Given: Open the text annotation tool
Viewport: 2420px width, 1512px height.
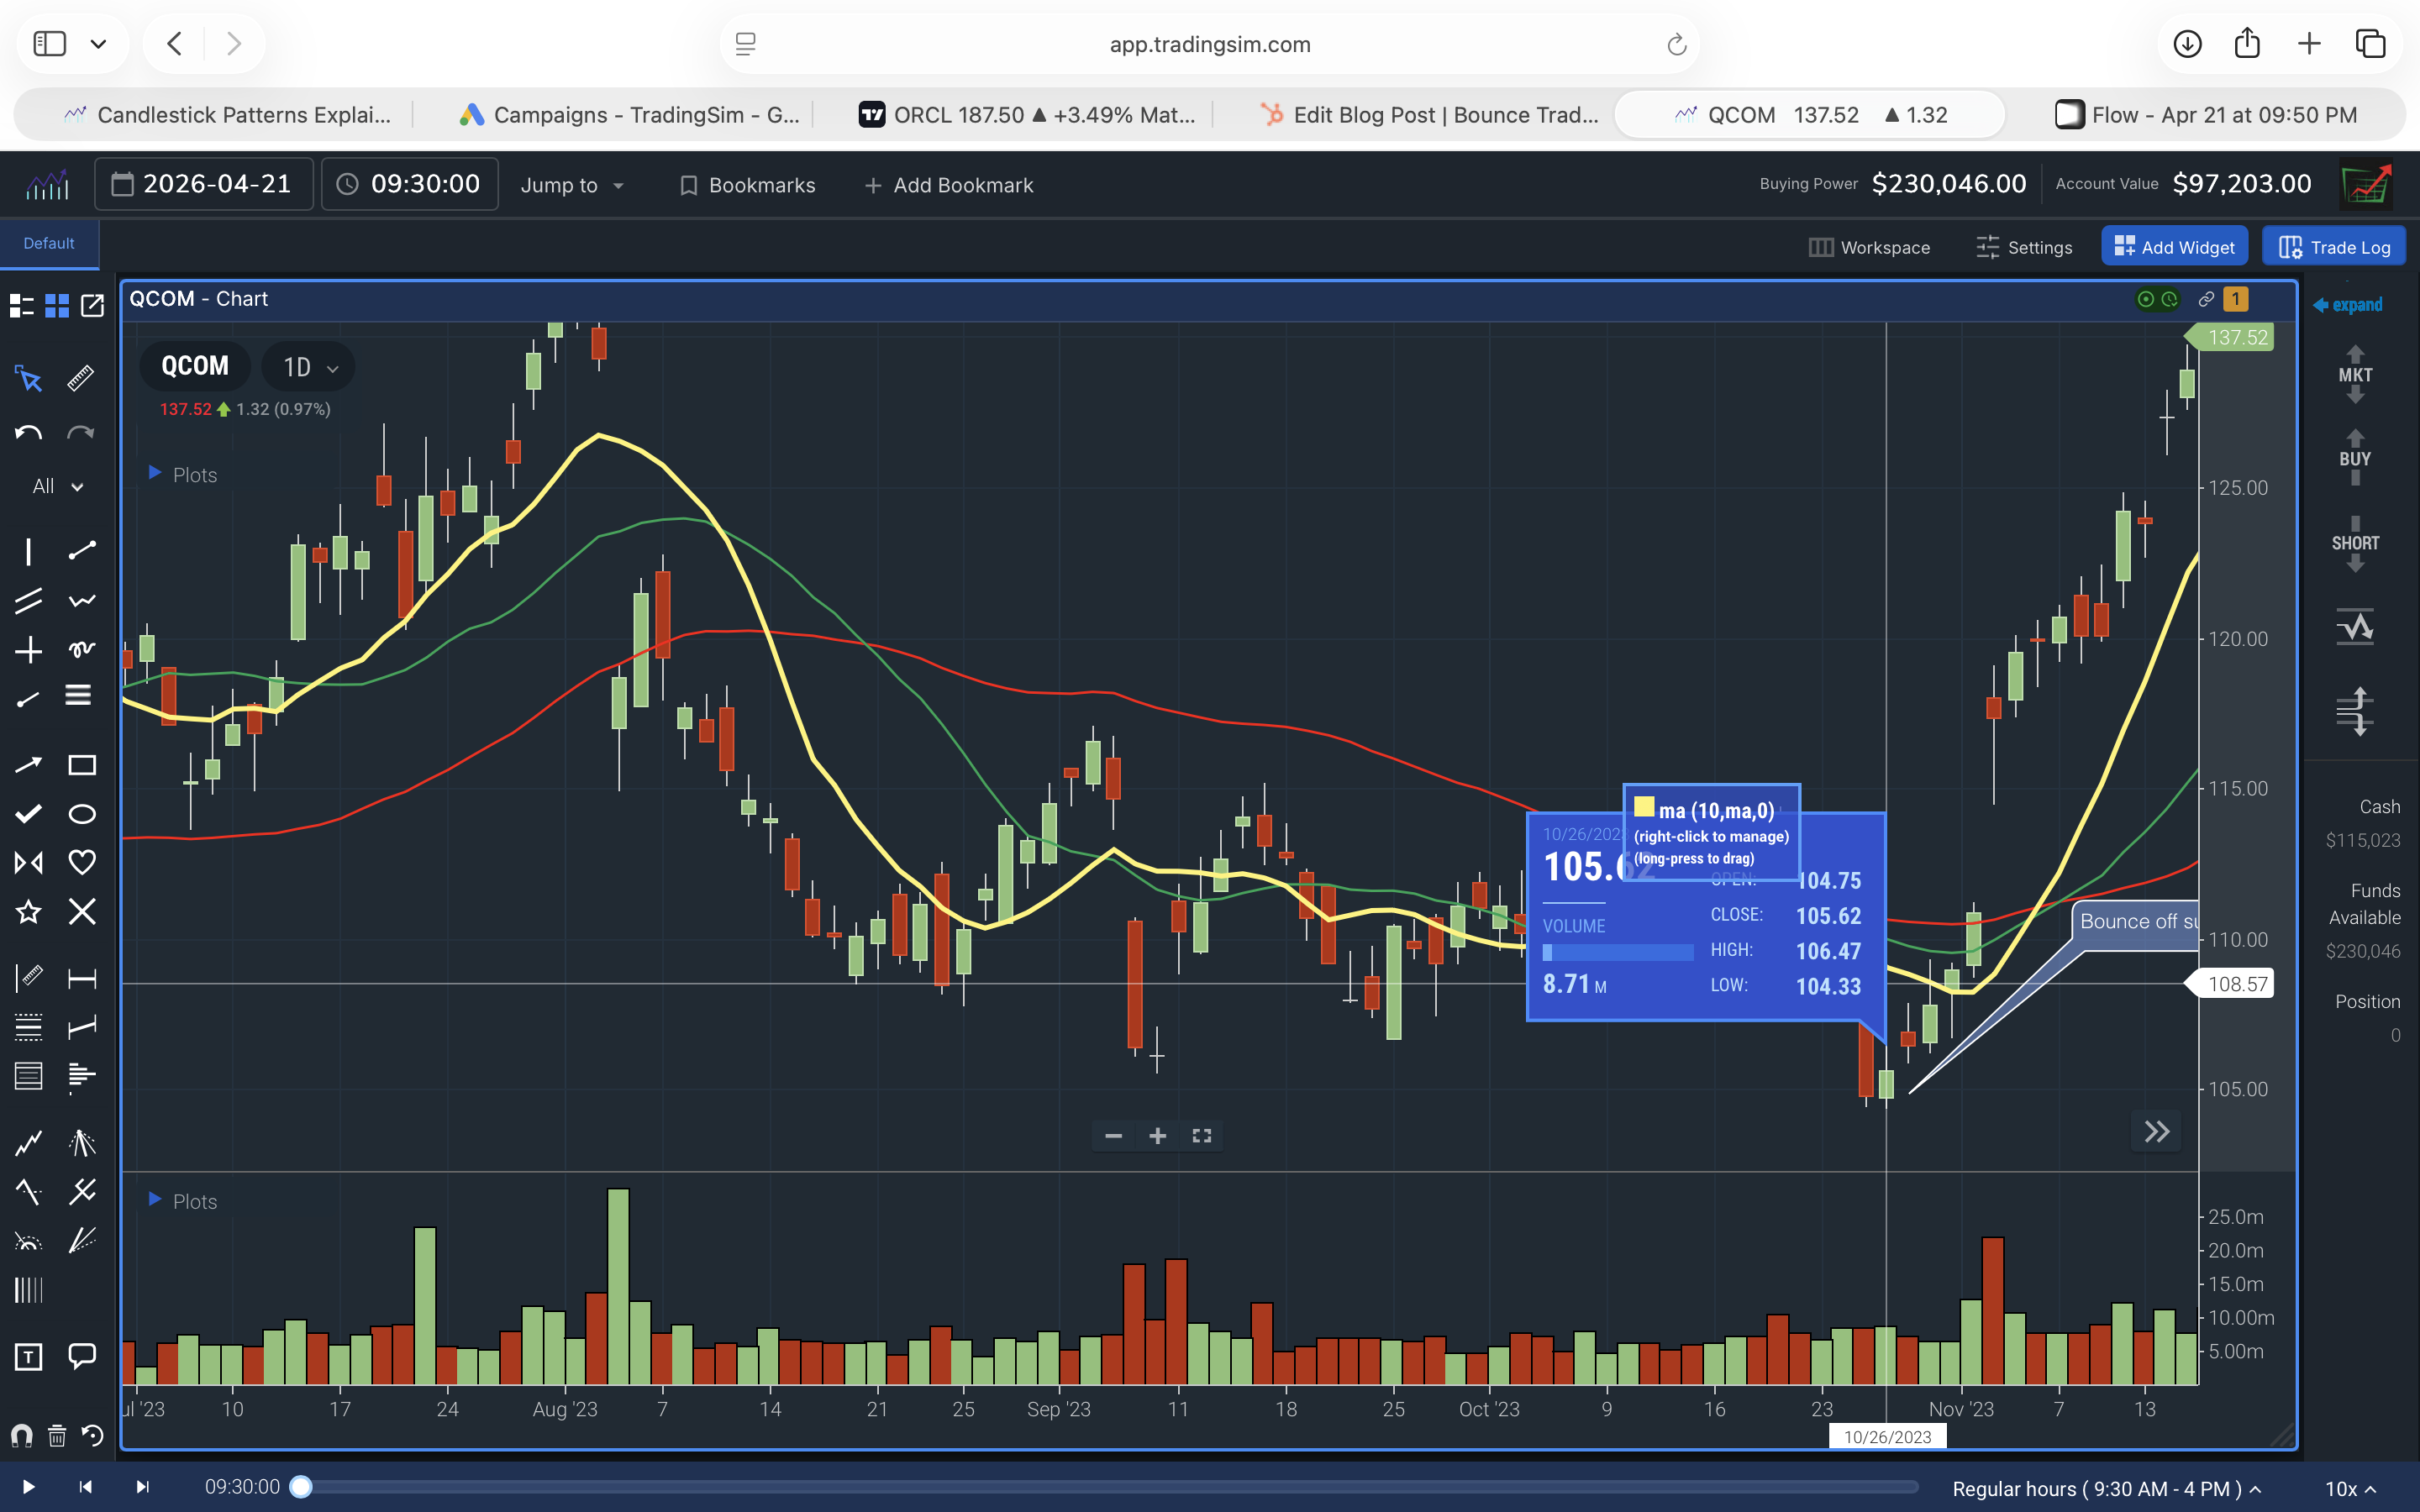Looking at the screenshot, I should click(x=28, y=1357).
